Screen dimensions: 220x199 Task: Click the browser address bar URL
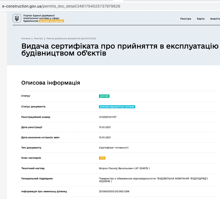(x=61, y=6)
